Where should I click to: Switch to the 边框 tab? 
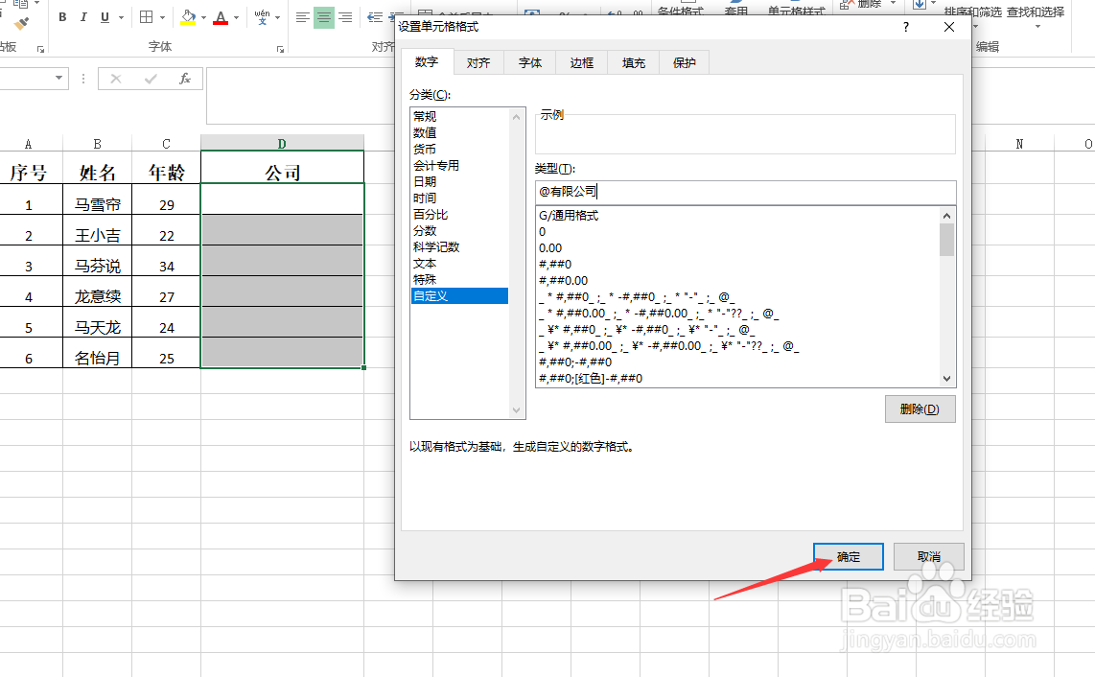click(581, 61)
